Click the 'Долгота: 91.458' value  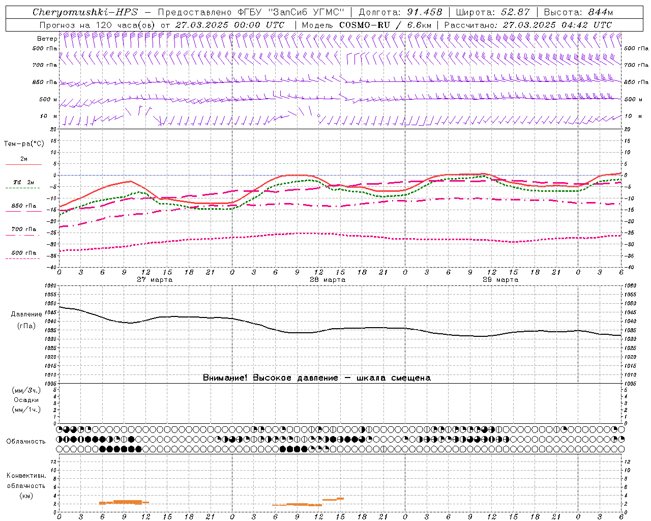click(401, 12)
